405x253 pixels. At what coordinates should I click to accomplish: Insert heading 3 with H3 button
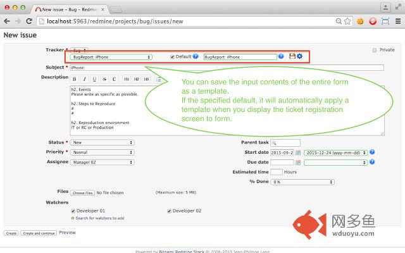[x=146, y=79]
